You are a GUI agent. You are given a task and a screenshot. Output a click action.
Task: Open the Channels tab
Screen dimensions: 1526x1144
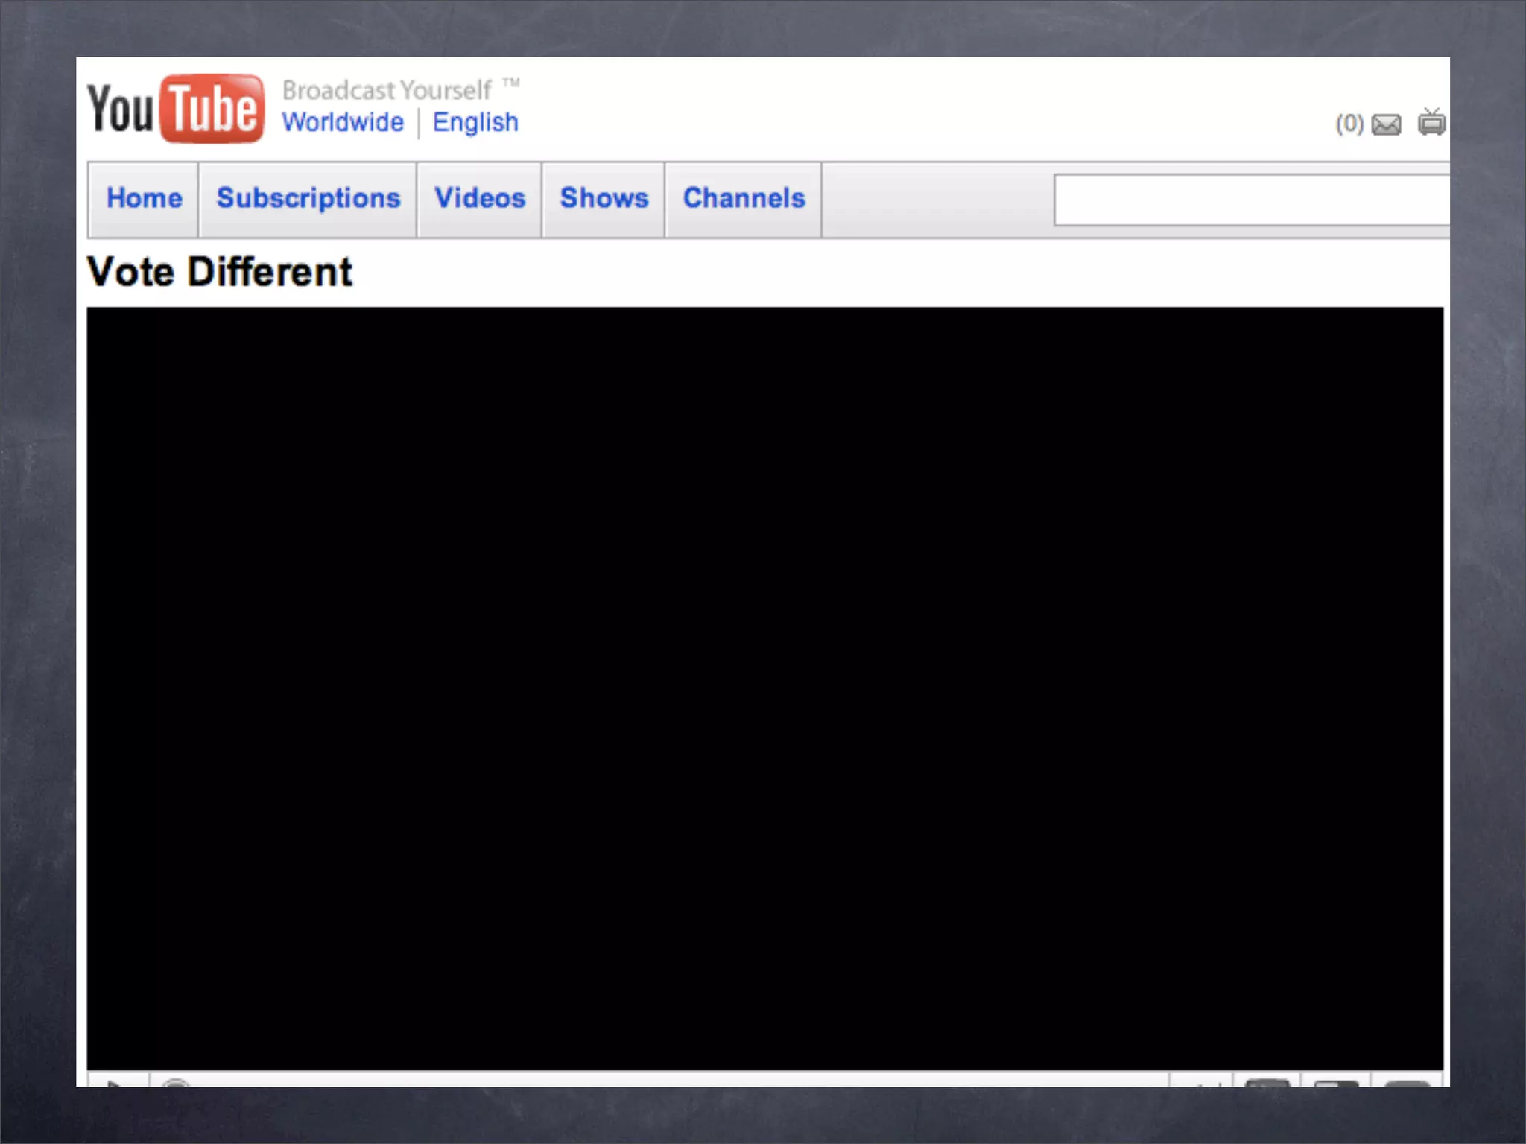[744, 198]
